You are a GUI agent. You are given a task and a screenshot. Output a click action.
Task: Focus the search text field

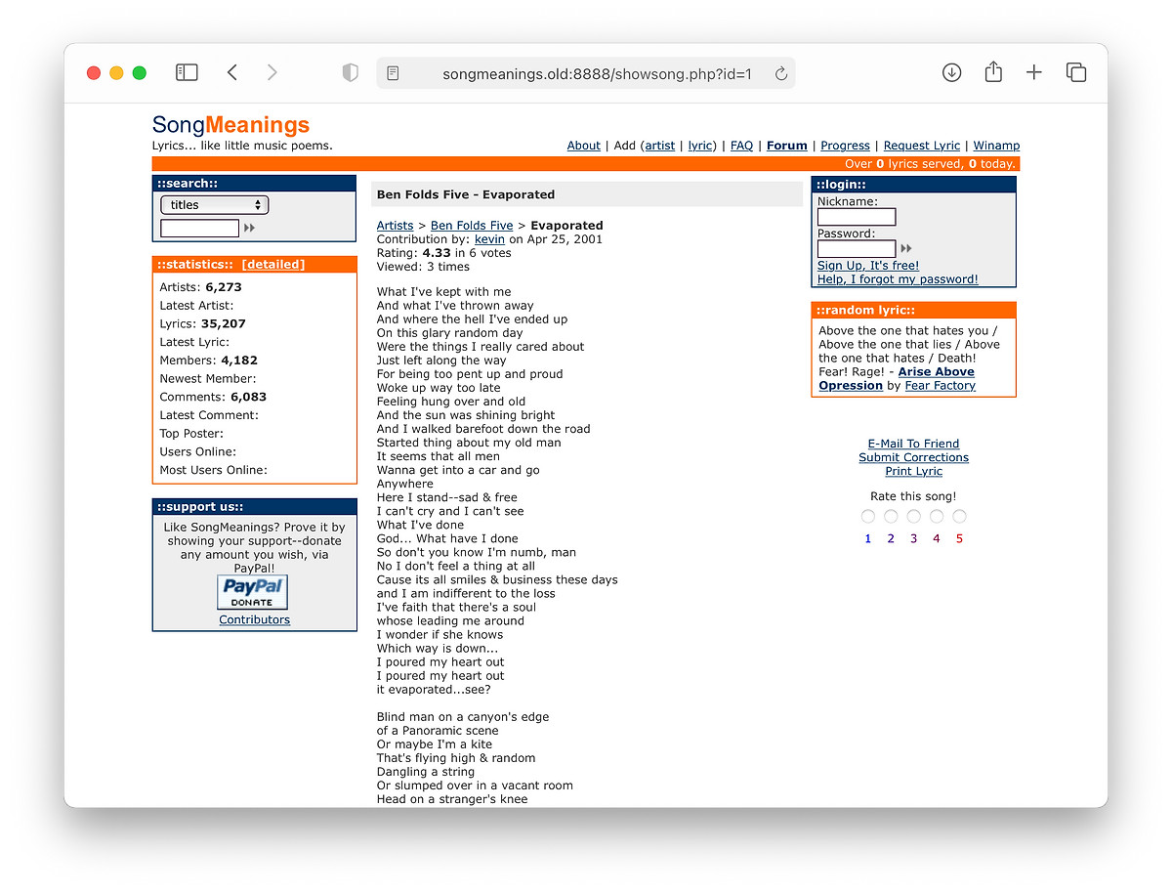[200, 228]
